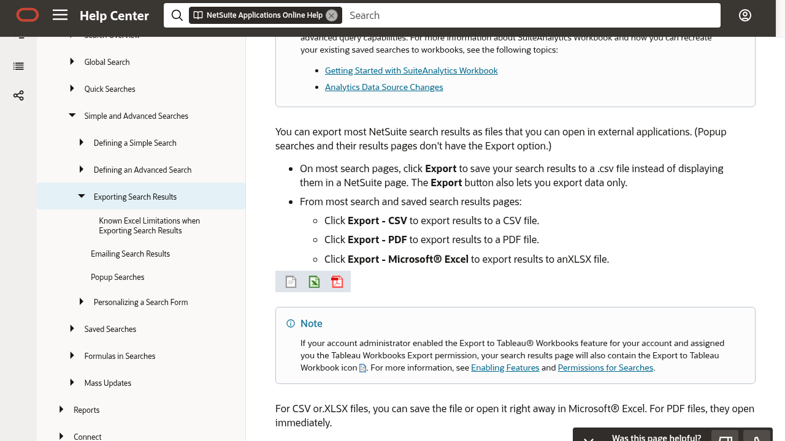Image resolution: width=785 pixels, height=441 pixels.
Task: Click the Note info icon
Action: 291,323
